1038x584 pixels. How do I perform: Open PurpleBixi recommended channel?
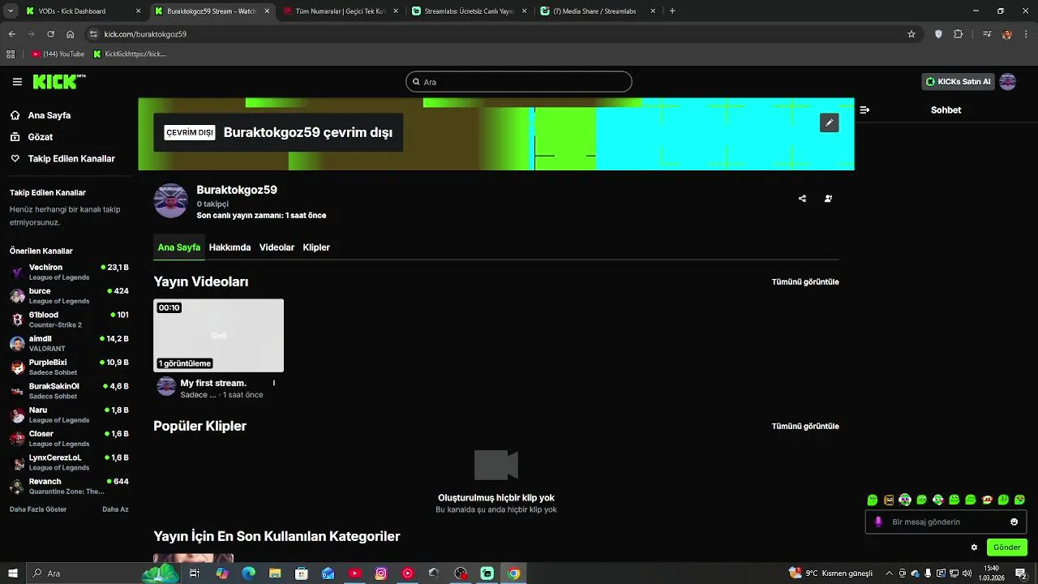(70, 367)
